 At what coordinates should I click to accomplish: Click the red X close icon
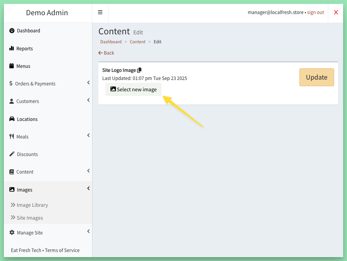tap(336, 12)
